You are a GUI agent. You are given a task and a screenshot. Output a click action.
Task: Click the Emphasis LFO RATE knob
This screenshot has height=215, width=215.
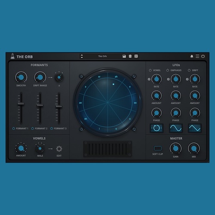coord(176,79)
